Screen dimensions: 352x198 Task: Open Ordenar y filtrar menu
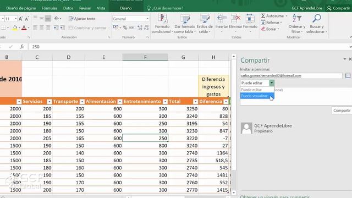(x=297, y=24)
